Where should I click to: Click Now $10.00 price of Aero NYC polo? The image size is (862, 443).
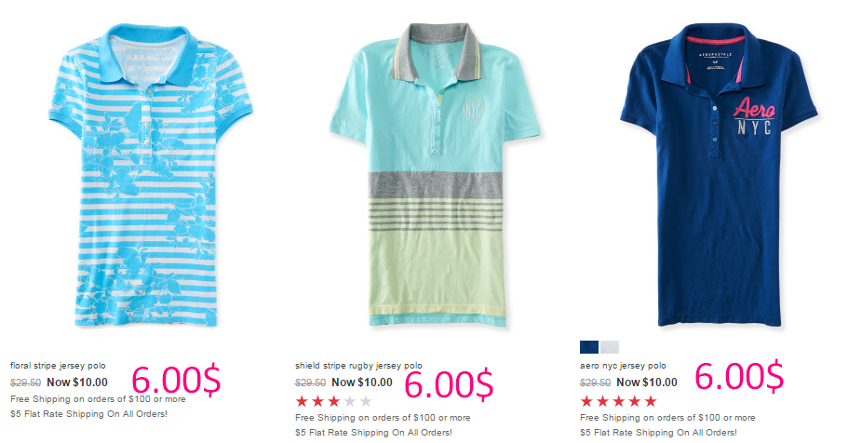(x=647, y=382)
